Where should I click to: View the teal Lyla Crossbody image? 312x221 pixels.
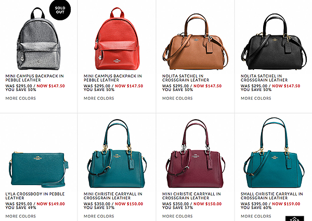coord(38,170)
